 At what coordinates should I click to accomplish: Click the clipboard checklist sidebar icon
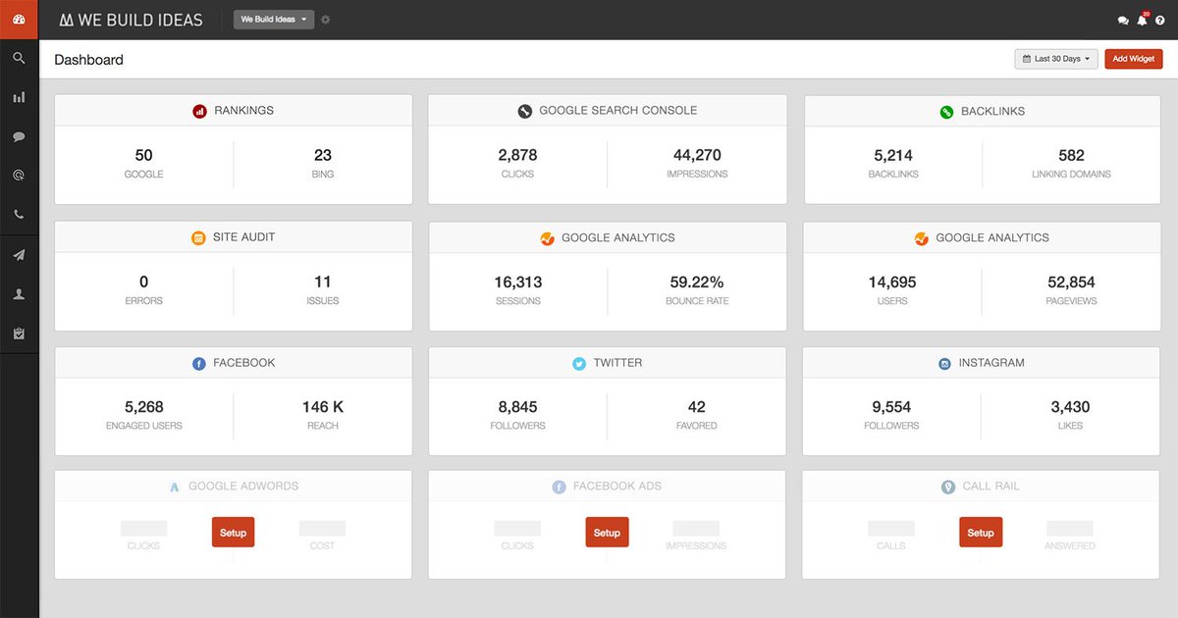pos(19,334)
